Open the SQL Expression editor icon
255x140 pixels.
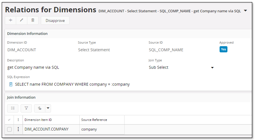pos(11,84)
